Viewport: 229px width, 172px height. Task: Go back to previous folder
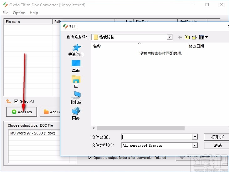pos(180,37)
